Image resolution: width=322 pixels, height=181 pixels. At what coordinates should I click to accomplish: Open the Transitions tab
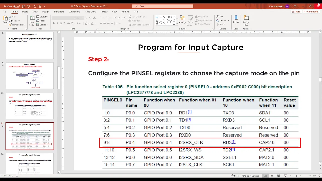[59, 12]
